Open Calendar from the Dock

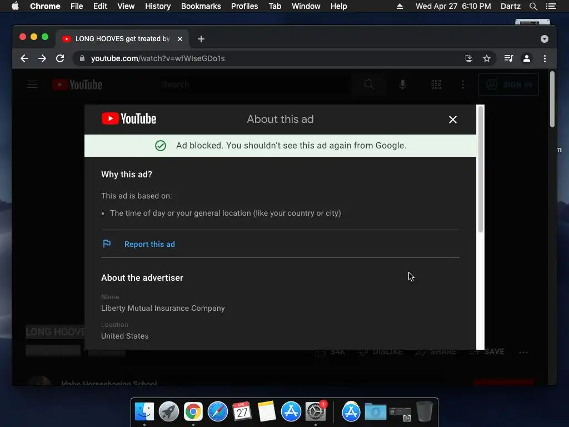pos(242,412)
